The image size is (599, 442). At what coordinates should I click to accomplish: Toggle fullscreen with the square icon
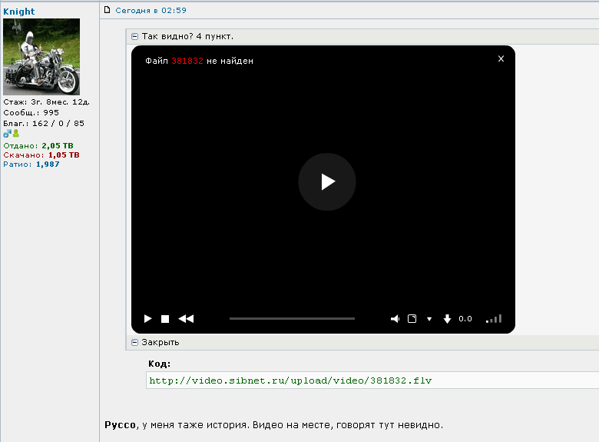click(412, 319)
